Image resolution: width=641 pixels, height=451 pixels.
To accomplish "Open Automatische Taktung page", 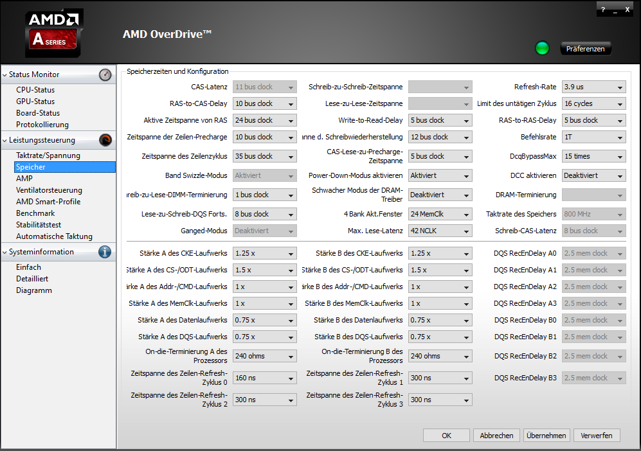I will 55,236.
